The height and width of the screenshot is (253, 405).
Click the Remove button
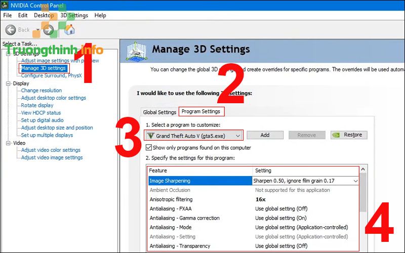pos(307,135)
